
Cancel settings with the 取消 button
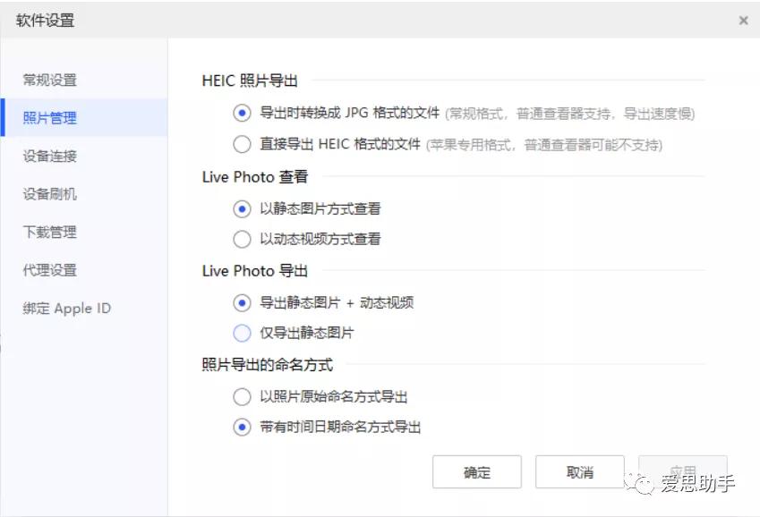(x=579, y=471)
